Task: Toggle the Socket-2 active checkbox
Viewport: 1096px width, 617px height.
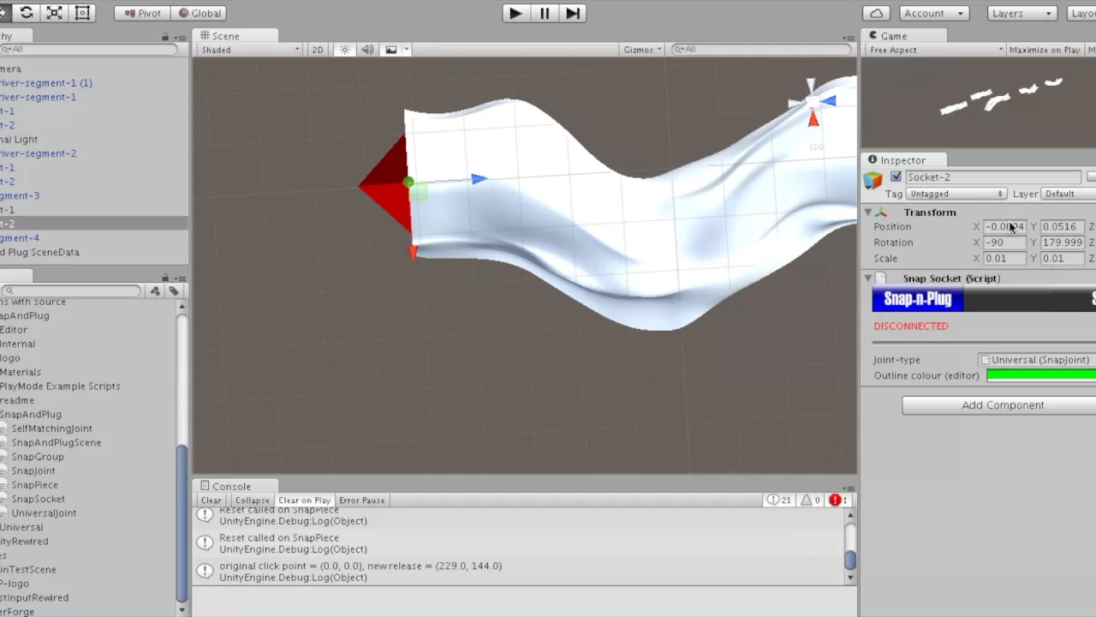Action: [896, 177]
